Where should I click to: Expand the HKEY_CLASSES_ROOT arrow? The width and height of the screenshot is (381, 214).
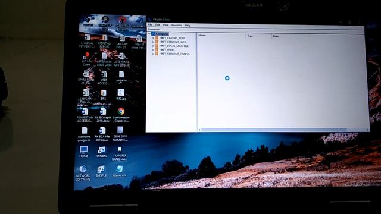click(x=153, y=38)
